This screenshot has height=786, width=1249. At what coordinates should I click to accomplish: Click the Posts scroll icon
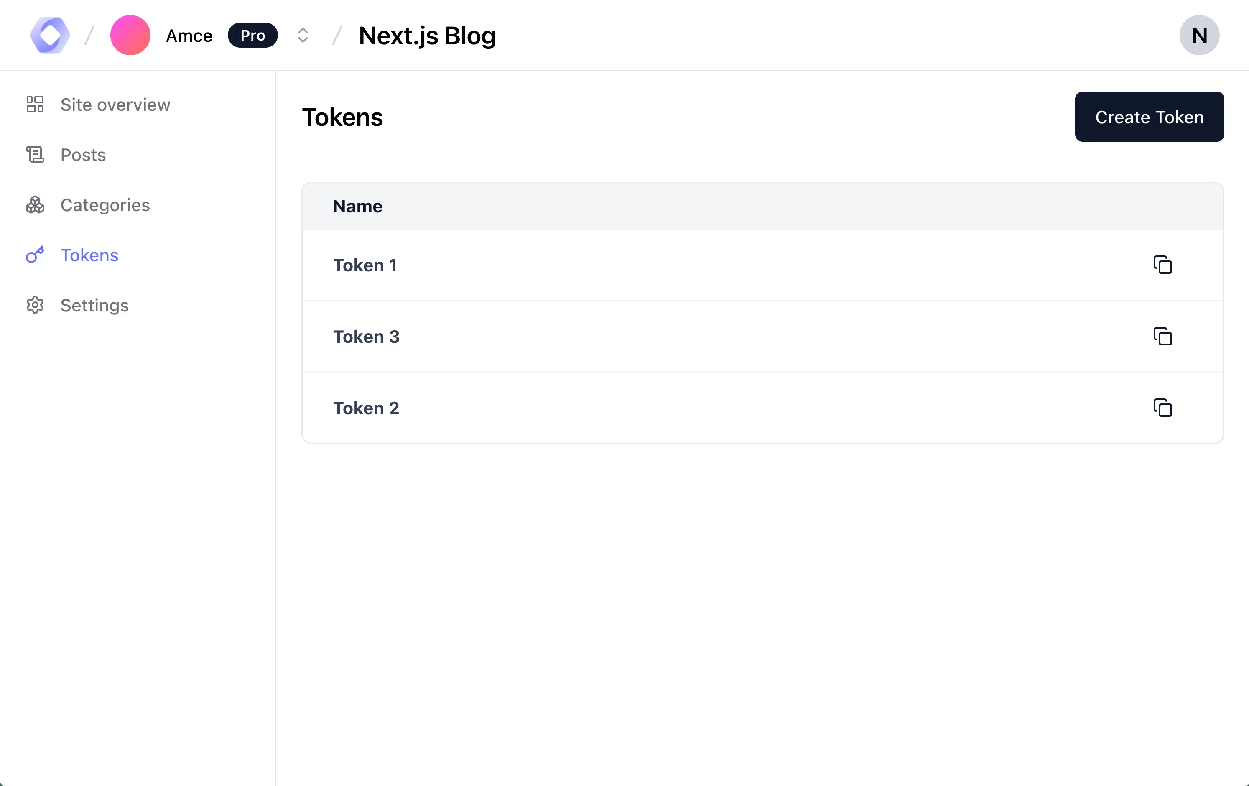35,155
